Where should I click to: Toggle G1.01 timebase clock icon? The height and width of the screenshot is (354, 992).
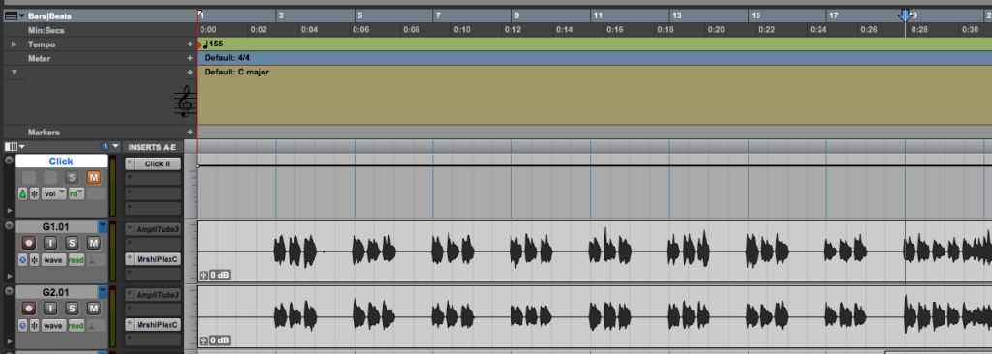[23, 260]
